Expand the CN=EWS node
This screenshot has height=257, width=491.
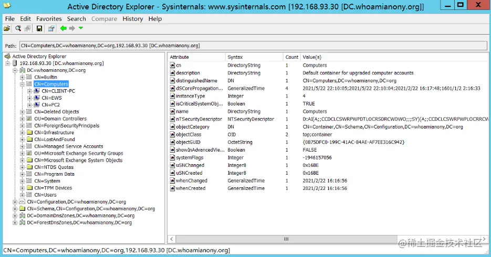coord(29,98)
